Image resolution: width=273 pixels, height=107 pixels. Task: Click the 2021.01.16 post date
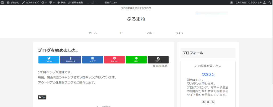click(160, 66)
